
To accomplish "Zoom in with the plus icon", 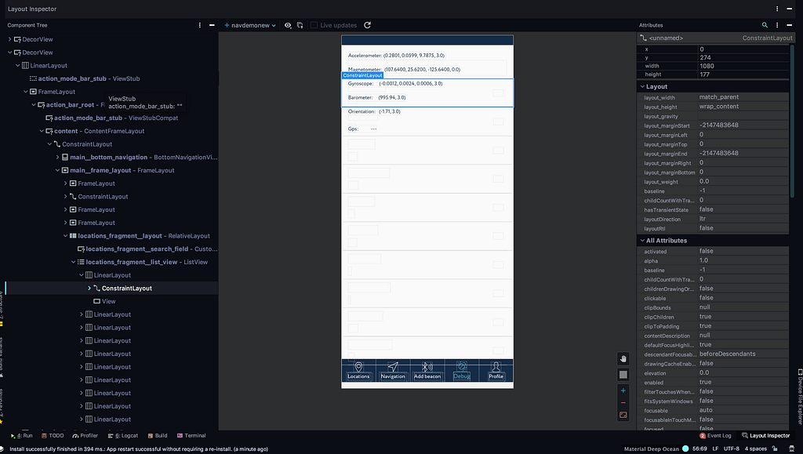I will point(623,390).
